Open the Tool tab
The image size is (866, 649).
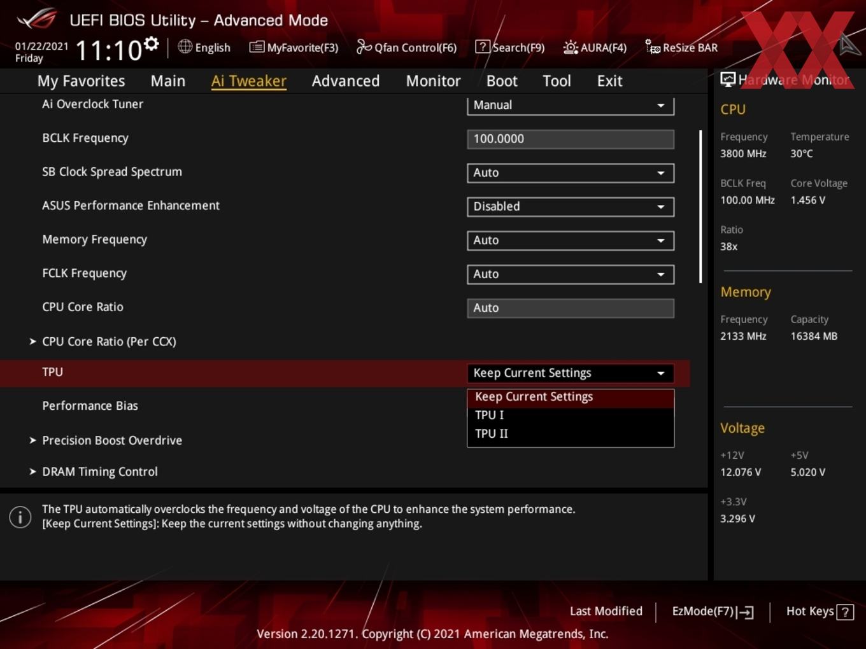(x=557, y=81)
